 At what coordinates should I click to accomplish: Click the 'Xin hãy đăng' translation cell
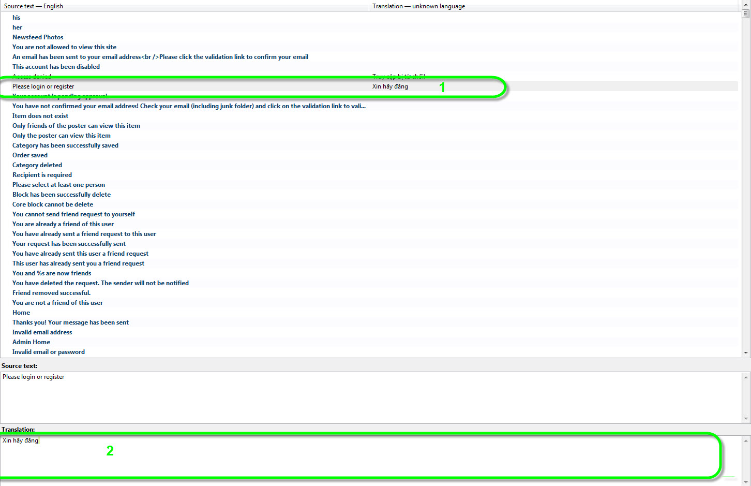[390, 86]
